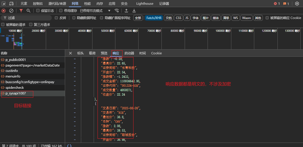This screenshot has width=303, height=147.
Task: Filter by 清单 type
Action: [x=226, y=18]
